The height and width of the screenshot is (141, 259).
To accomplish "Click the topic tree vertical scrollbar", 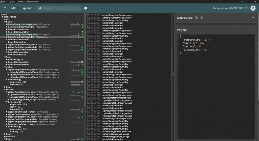I will tap(85, 59).
